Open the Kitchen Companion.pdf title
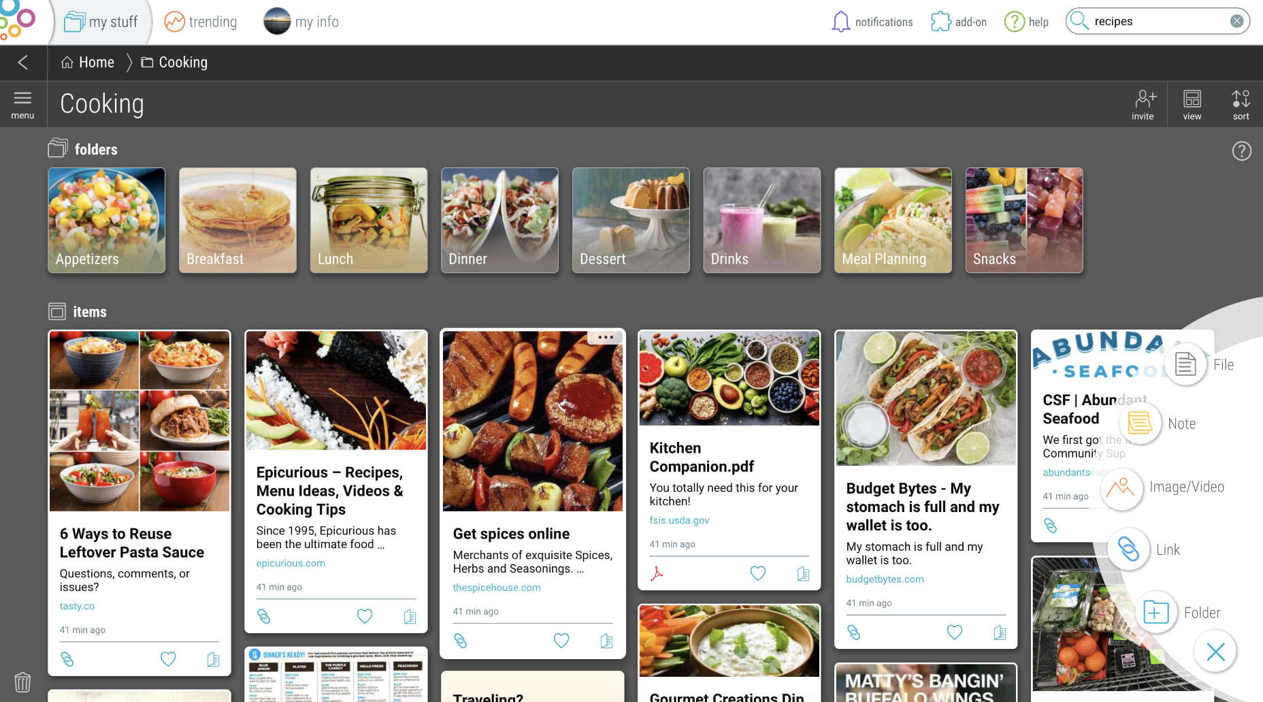This screenshot has width=1263, height=702. (x=702, y=458)
